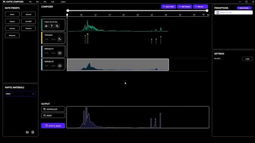This screenshot has height=143, width=255.
Task: Click the snap icon near ruler end
Action: pyautogui.click(x=204, y=15)
